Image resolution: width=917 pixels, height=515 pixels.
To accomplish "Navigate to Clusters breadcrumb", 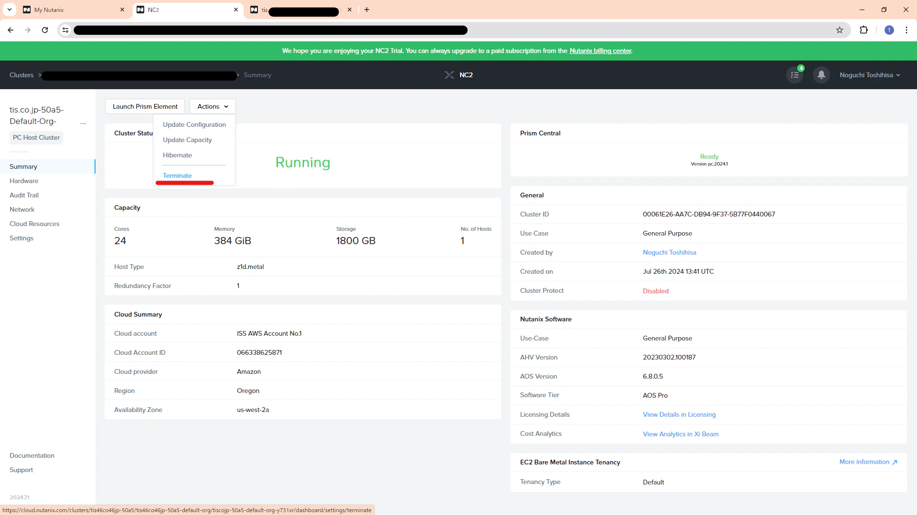I will (x=21, y=75).
